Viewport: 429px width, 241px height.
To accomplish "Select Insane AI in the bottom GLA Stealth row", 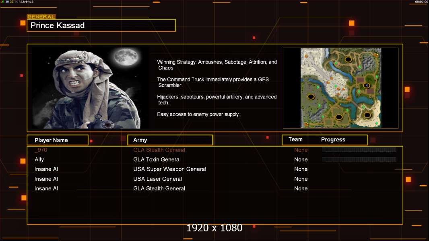I will 46,188.
